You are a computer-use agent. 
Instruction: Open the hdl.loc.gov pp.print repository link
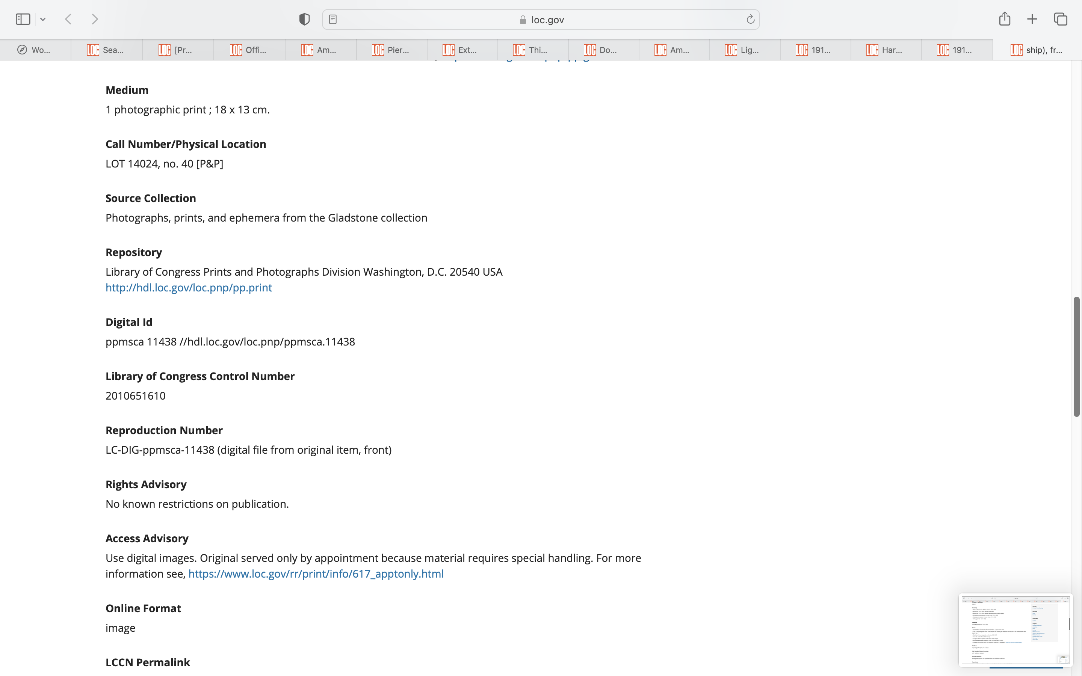point(188,287)
